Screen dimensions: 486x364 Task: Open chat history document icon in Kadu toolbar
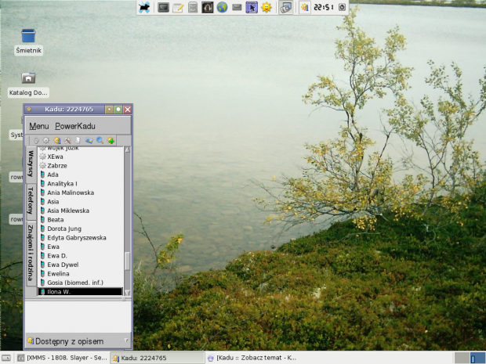(78, 141)
